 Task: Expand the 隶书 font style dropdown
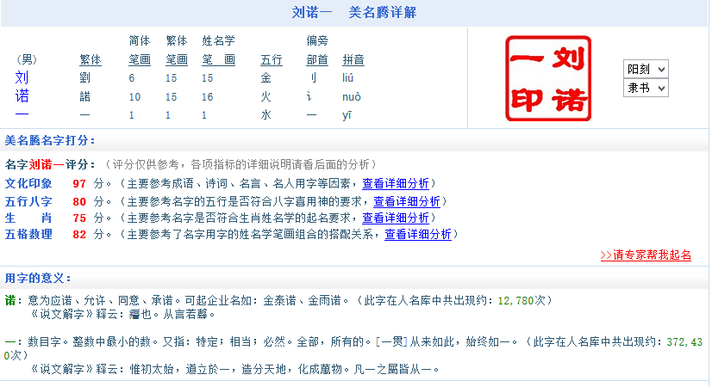[646, 88]
